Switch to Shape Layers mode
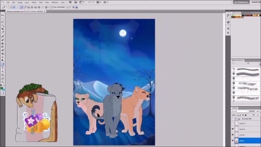 tap(11, 7)
